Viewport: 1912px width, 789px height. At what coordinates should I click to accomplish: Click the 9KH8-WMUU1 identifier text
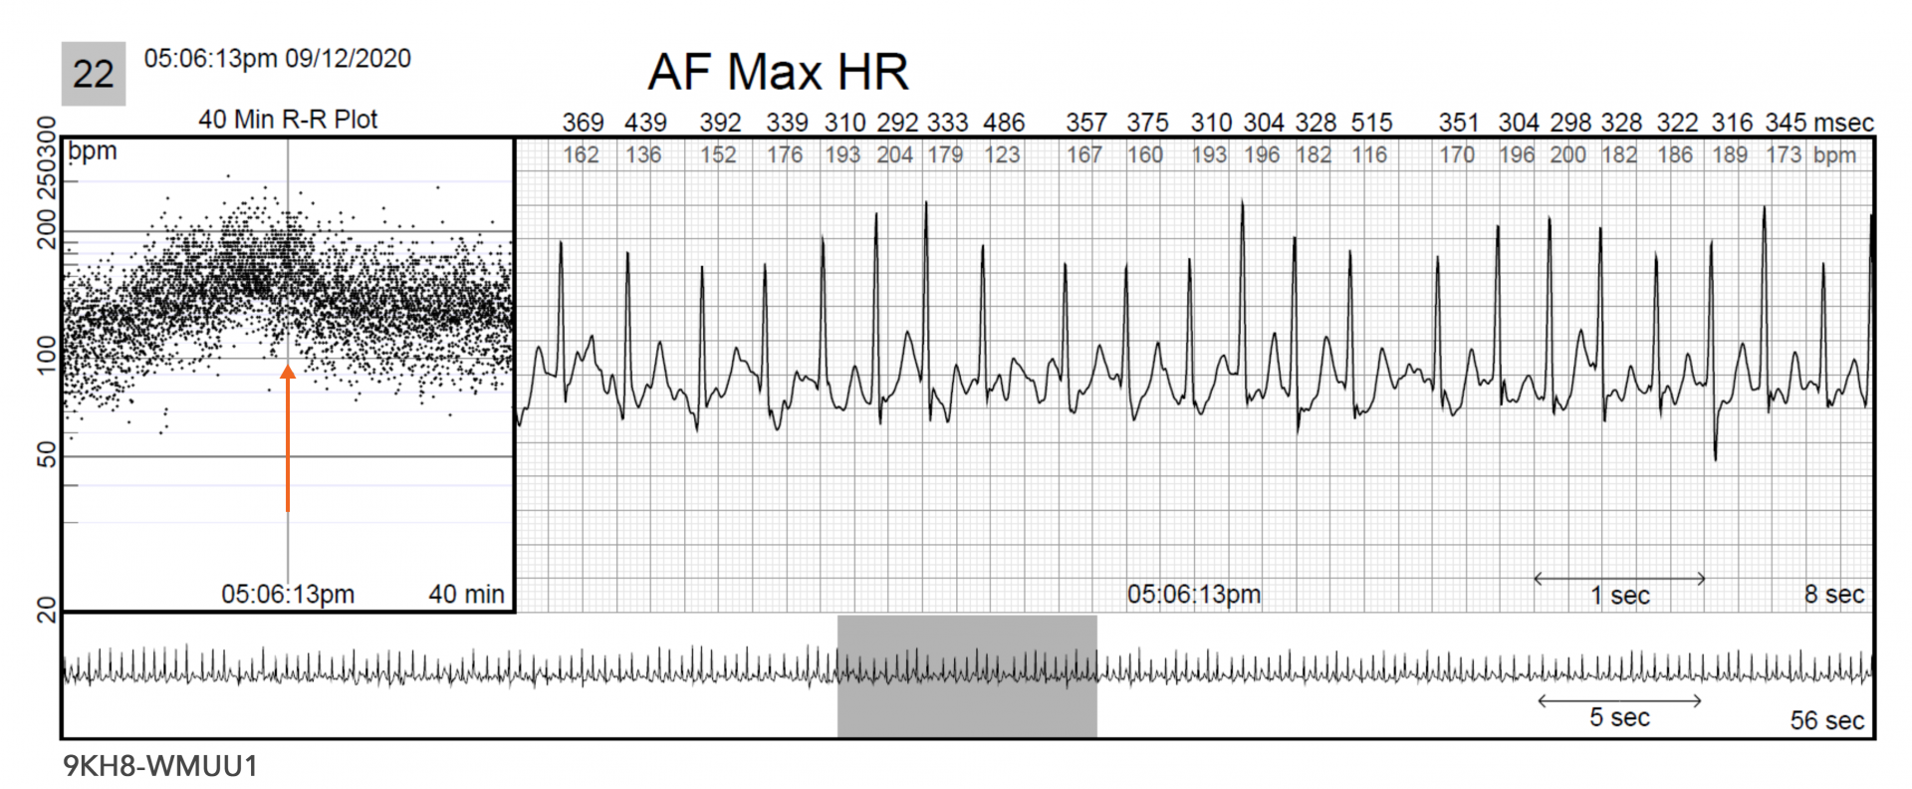point(161,766)
